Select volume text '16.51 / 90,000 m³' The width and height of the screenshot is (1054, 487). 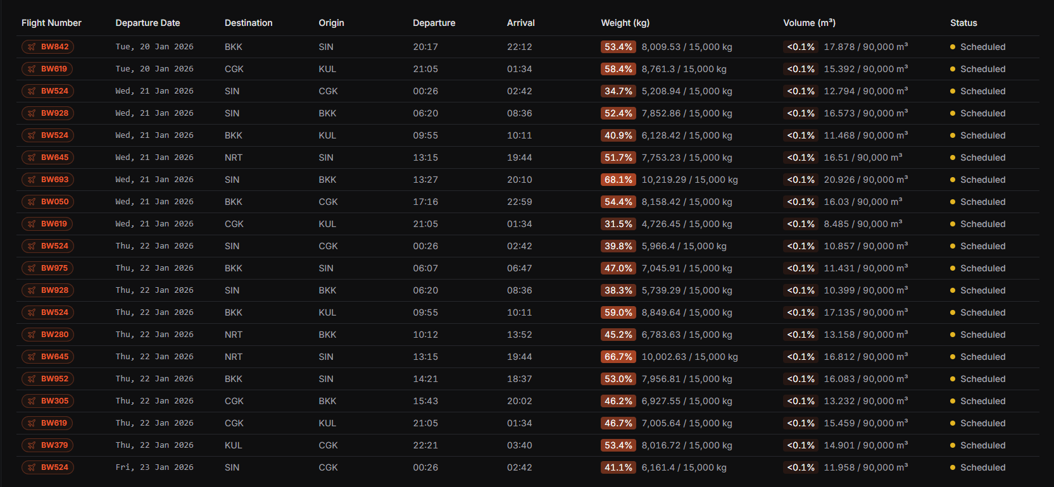863,157
